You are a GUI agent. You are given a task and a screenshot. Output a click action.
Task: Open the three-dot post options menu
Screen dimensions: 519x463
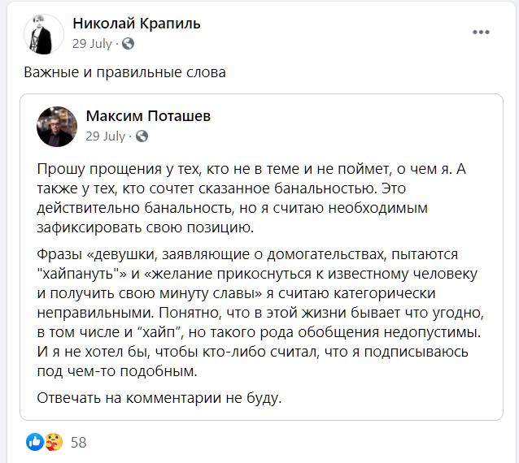click(x=481, y=32)
